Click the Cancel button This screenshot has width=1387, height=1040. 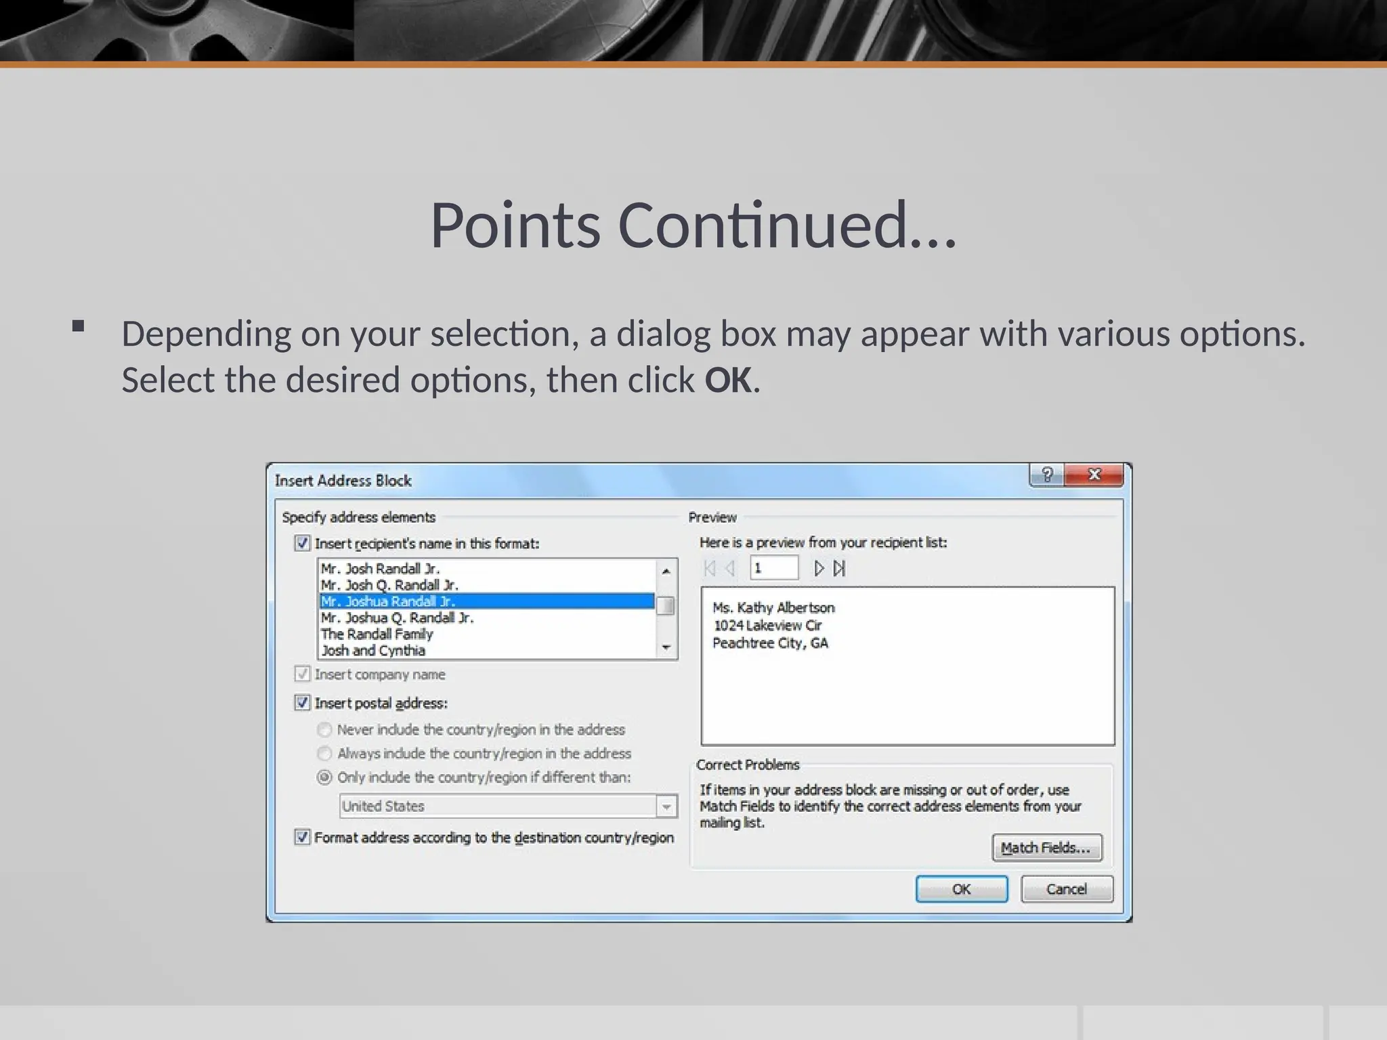click(1067, 889)
